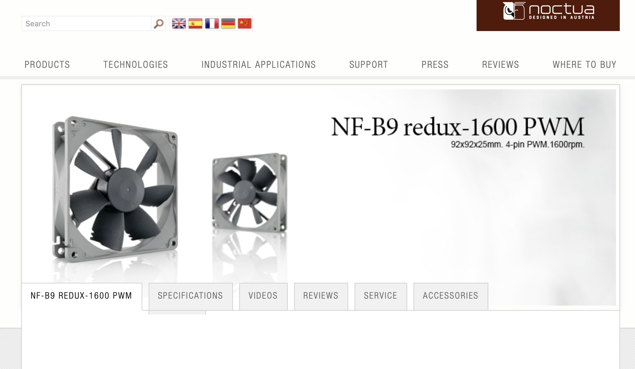The height and width of the screenshot is (369, 635).
Task: Open the Products menu
Action: coord(47,65)
